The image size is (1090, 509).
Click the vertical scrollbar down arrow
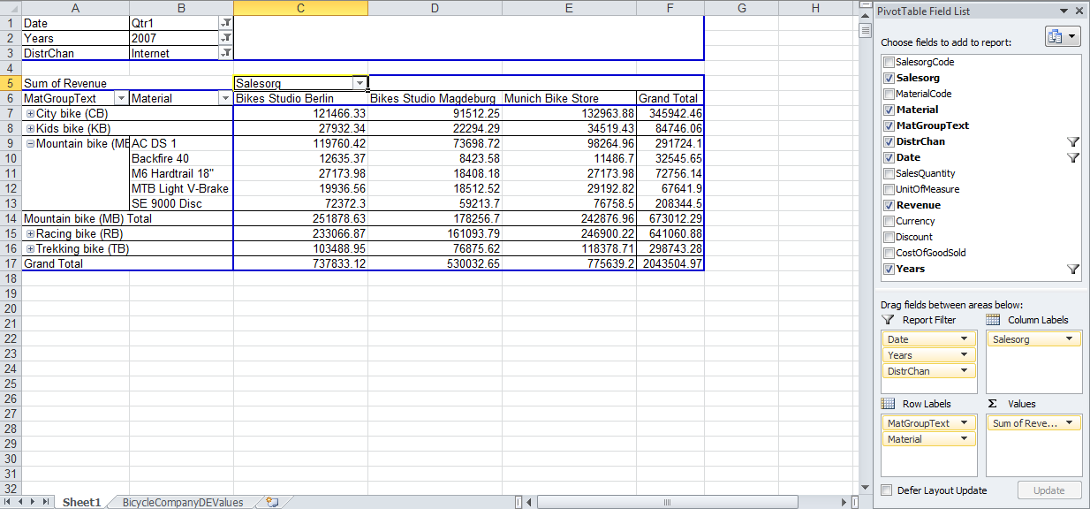pyautogui.click(x=866, y=487)
